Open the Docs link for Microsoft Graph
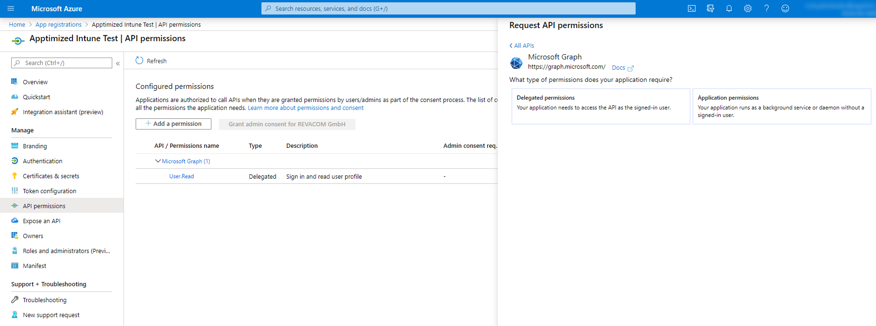876x326 pixels. pyautogui.click(x=618, y=68)
